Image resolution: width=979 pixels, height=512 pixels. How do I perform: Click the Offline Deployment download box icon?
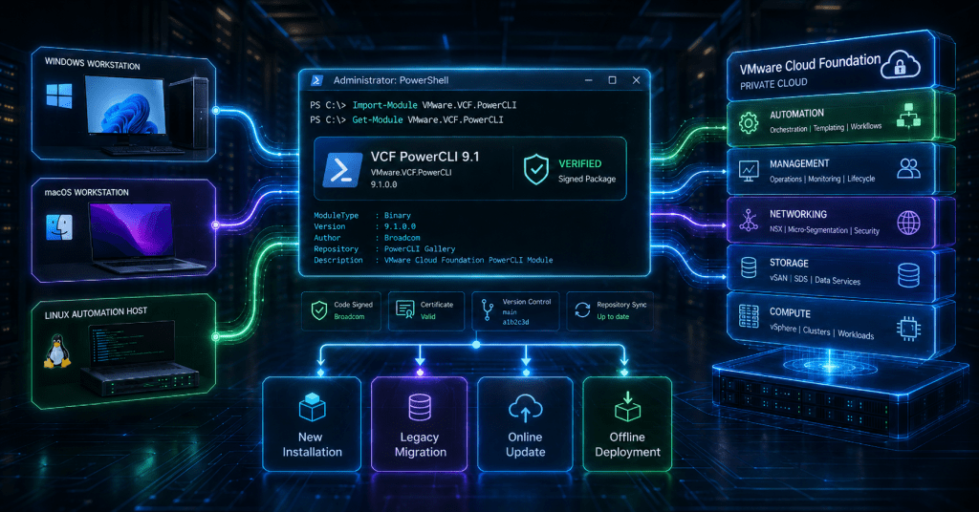pyautogui.click(x=627, y=407)
